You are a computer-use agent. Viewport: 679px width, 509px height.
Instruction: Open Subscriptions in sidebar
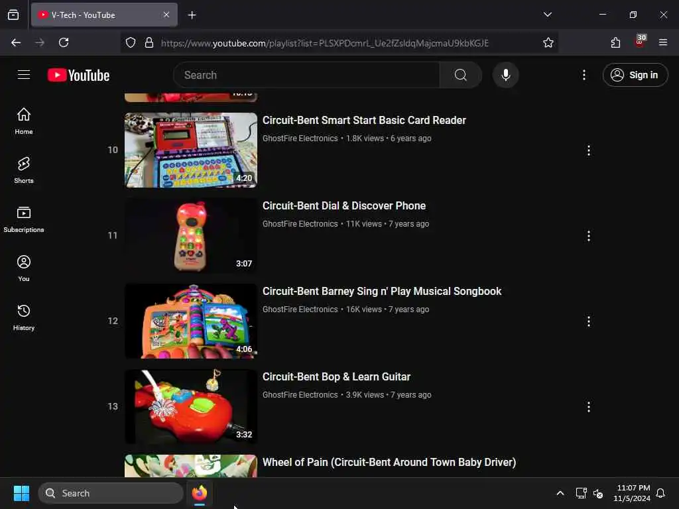tap(24, 219)
